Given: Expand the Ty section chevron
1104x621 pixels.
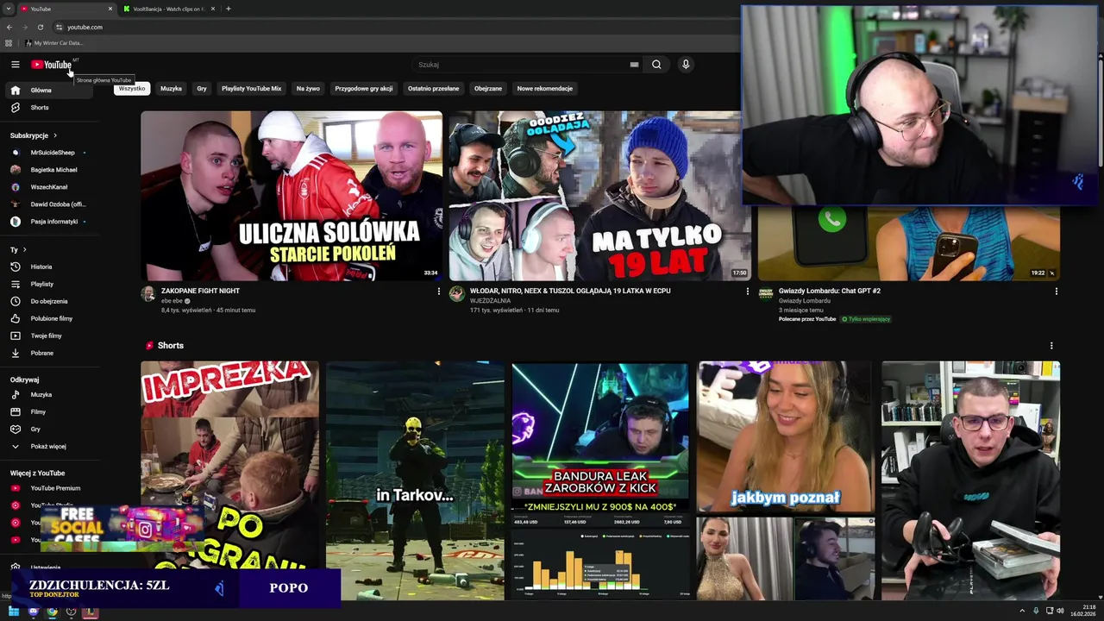Looking at the screenshot, I should (24, 249).
